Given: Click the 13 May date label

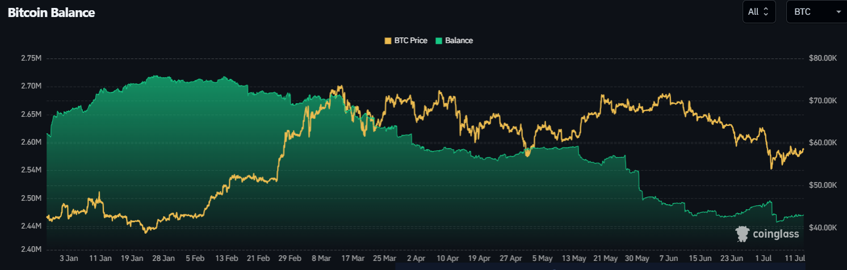Looking at the screenshot, I should 574,258.
